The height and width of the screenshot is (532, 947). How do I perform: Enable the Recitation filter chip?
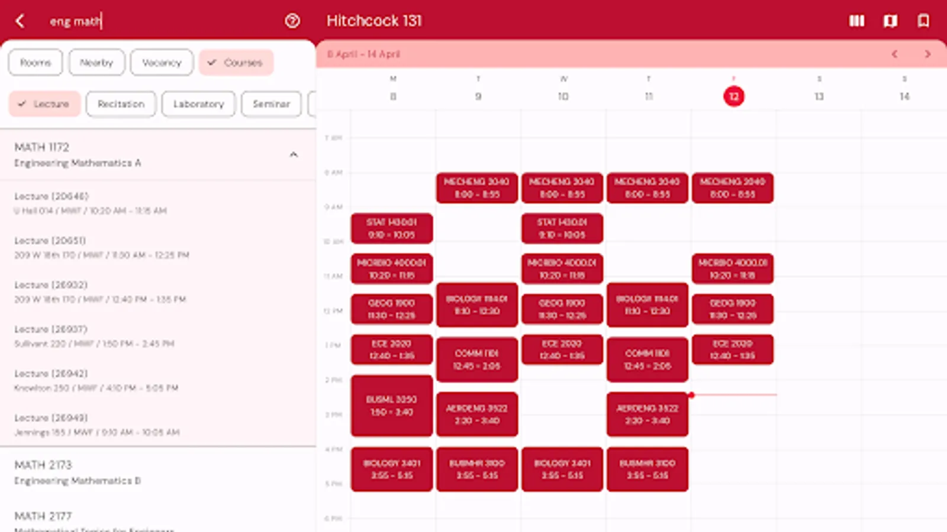(x=121, y=103)
